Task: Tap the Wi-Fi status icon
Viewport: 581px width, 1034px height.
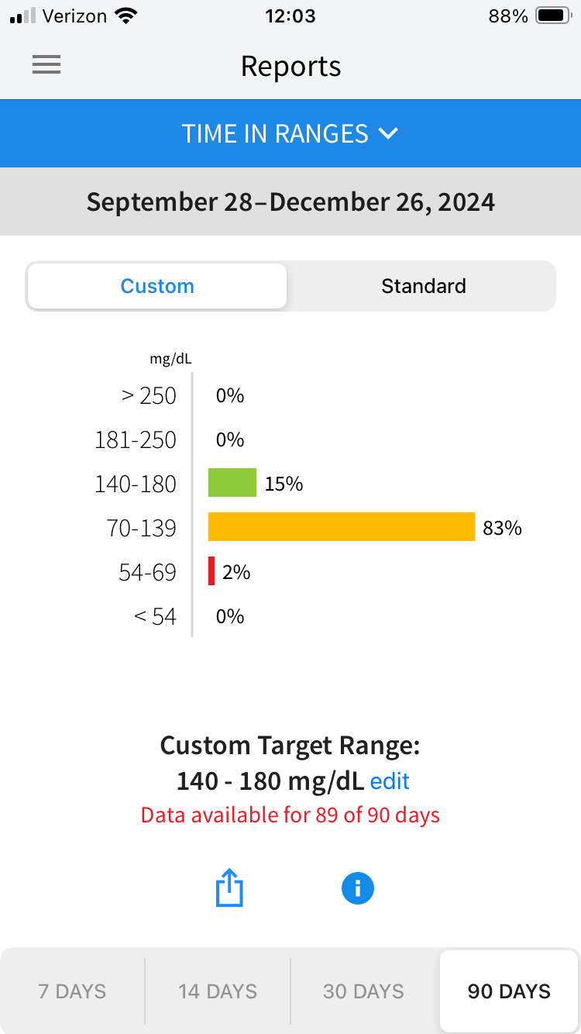Action: point(123,16)
